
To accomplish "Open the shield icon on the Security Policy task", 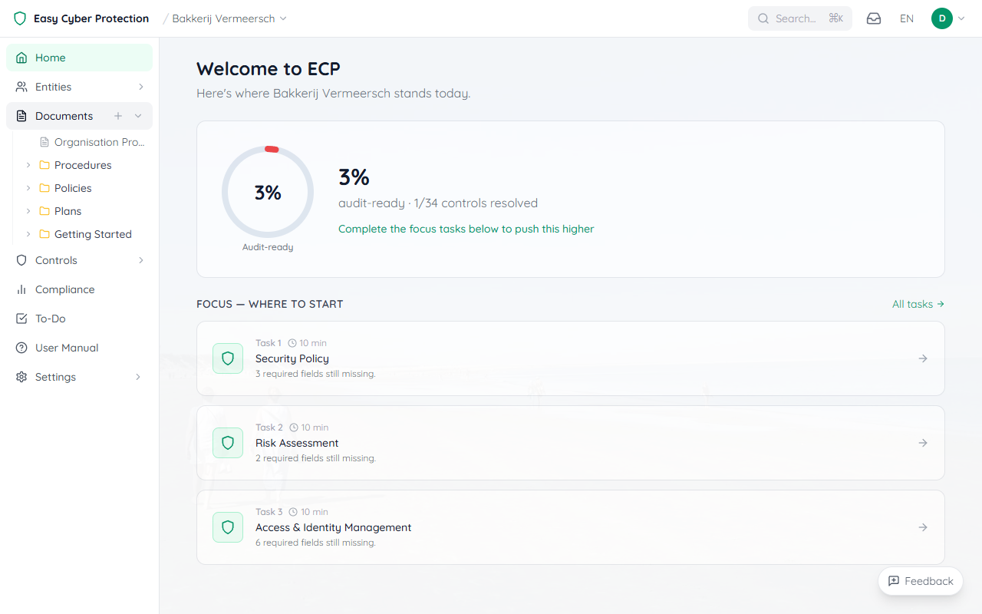I will coord(228,358).
